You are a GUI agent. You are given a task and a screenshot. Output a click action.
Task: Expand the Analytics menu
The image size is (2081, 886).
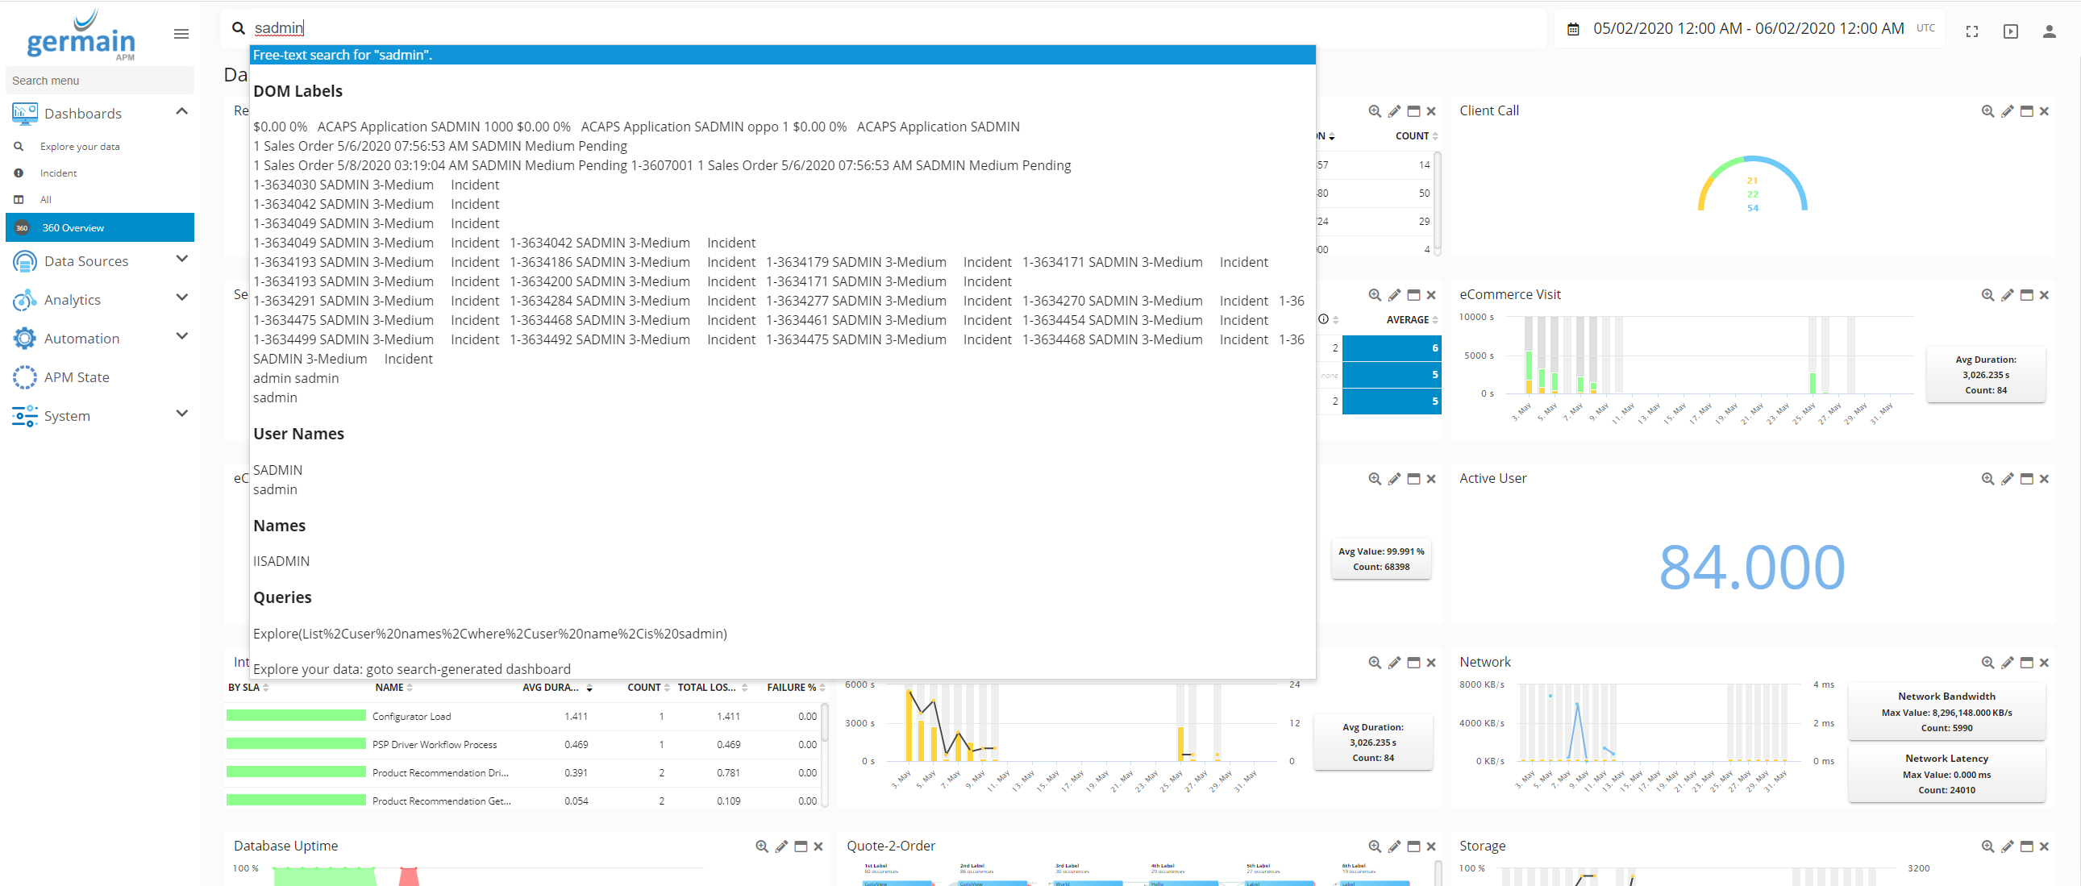pos(181,298)
